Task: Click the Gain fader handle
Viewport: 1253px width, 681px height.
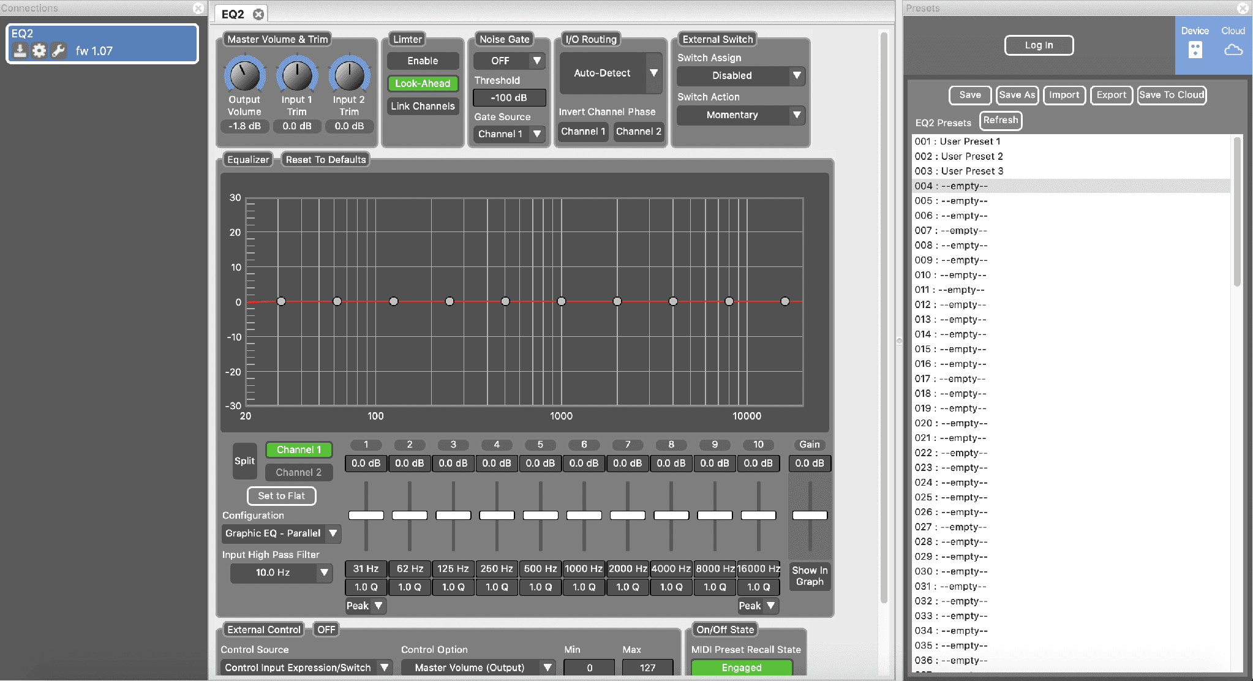Action: [x=810, y=515]
